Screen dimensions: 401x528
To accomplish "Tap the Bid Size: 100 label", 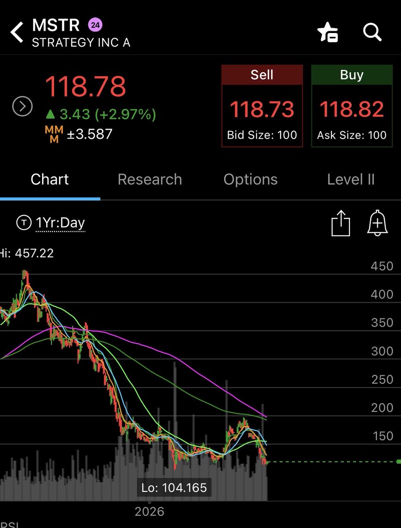I will tap(262, 135).
